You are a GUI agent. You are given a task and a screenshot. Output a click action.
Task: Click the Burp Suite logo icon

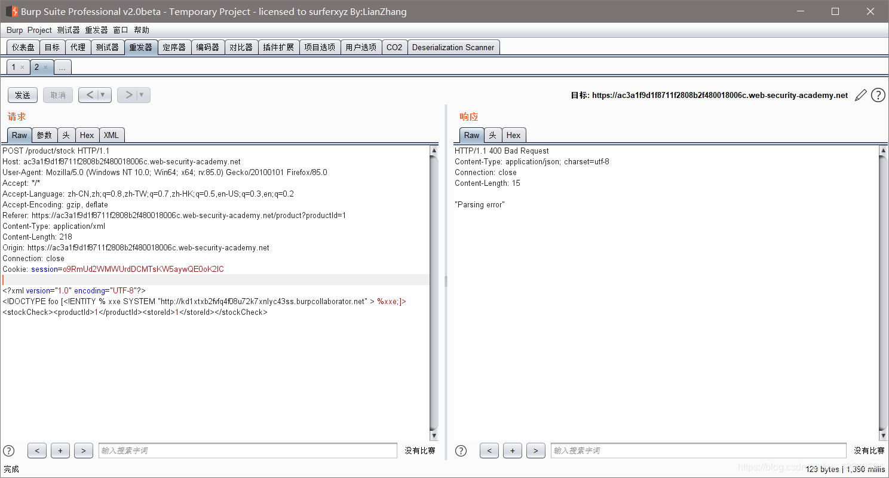pos(11,11)
